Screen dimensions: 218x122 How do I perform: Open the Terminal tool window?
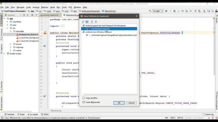click(x=10, y=115)
